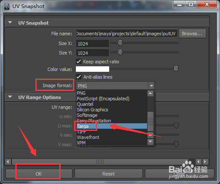Screen dimensions: 220x184
Task: Click horizontal scrollbar left arrow
Action: [x=8, y=162]
